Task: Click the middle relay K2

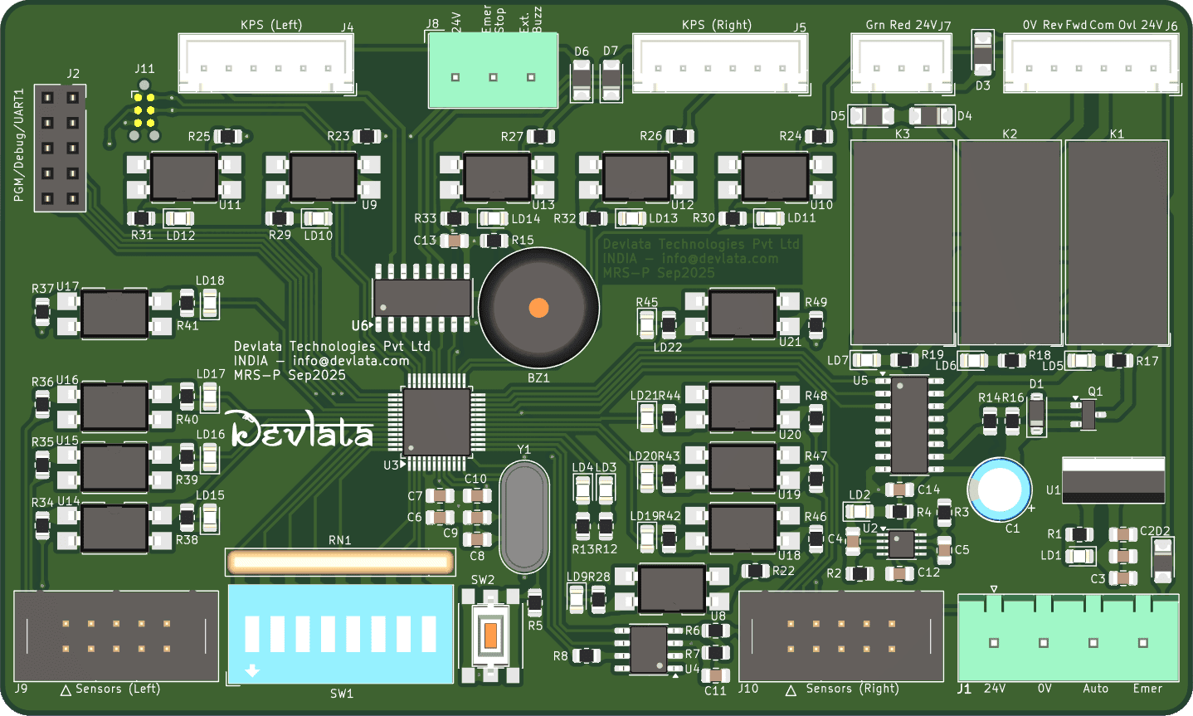Action: 1010,242
